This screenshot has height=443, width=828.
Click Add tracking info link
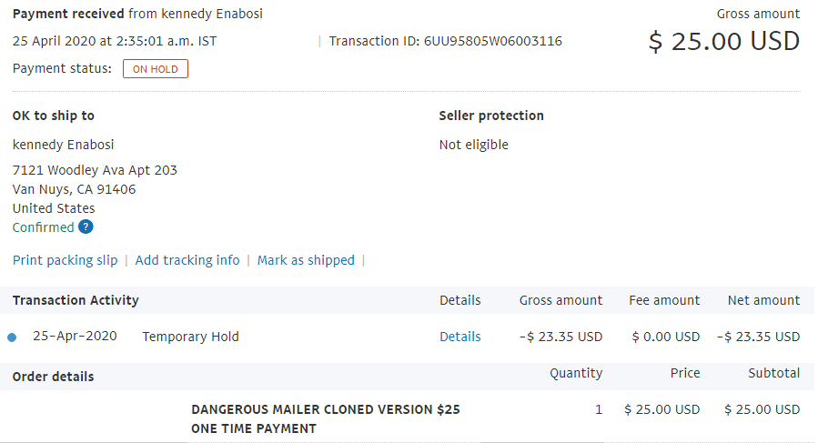click(187, 260)
